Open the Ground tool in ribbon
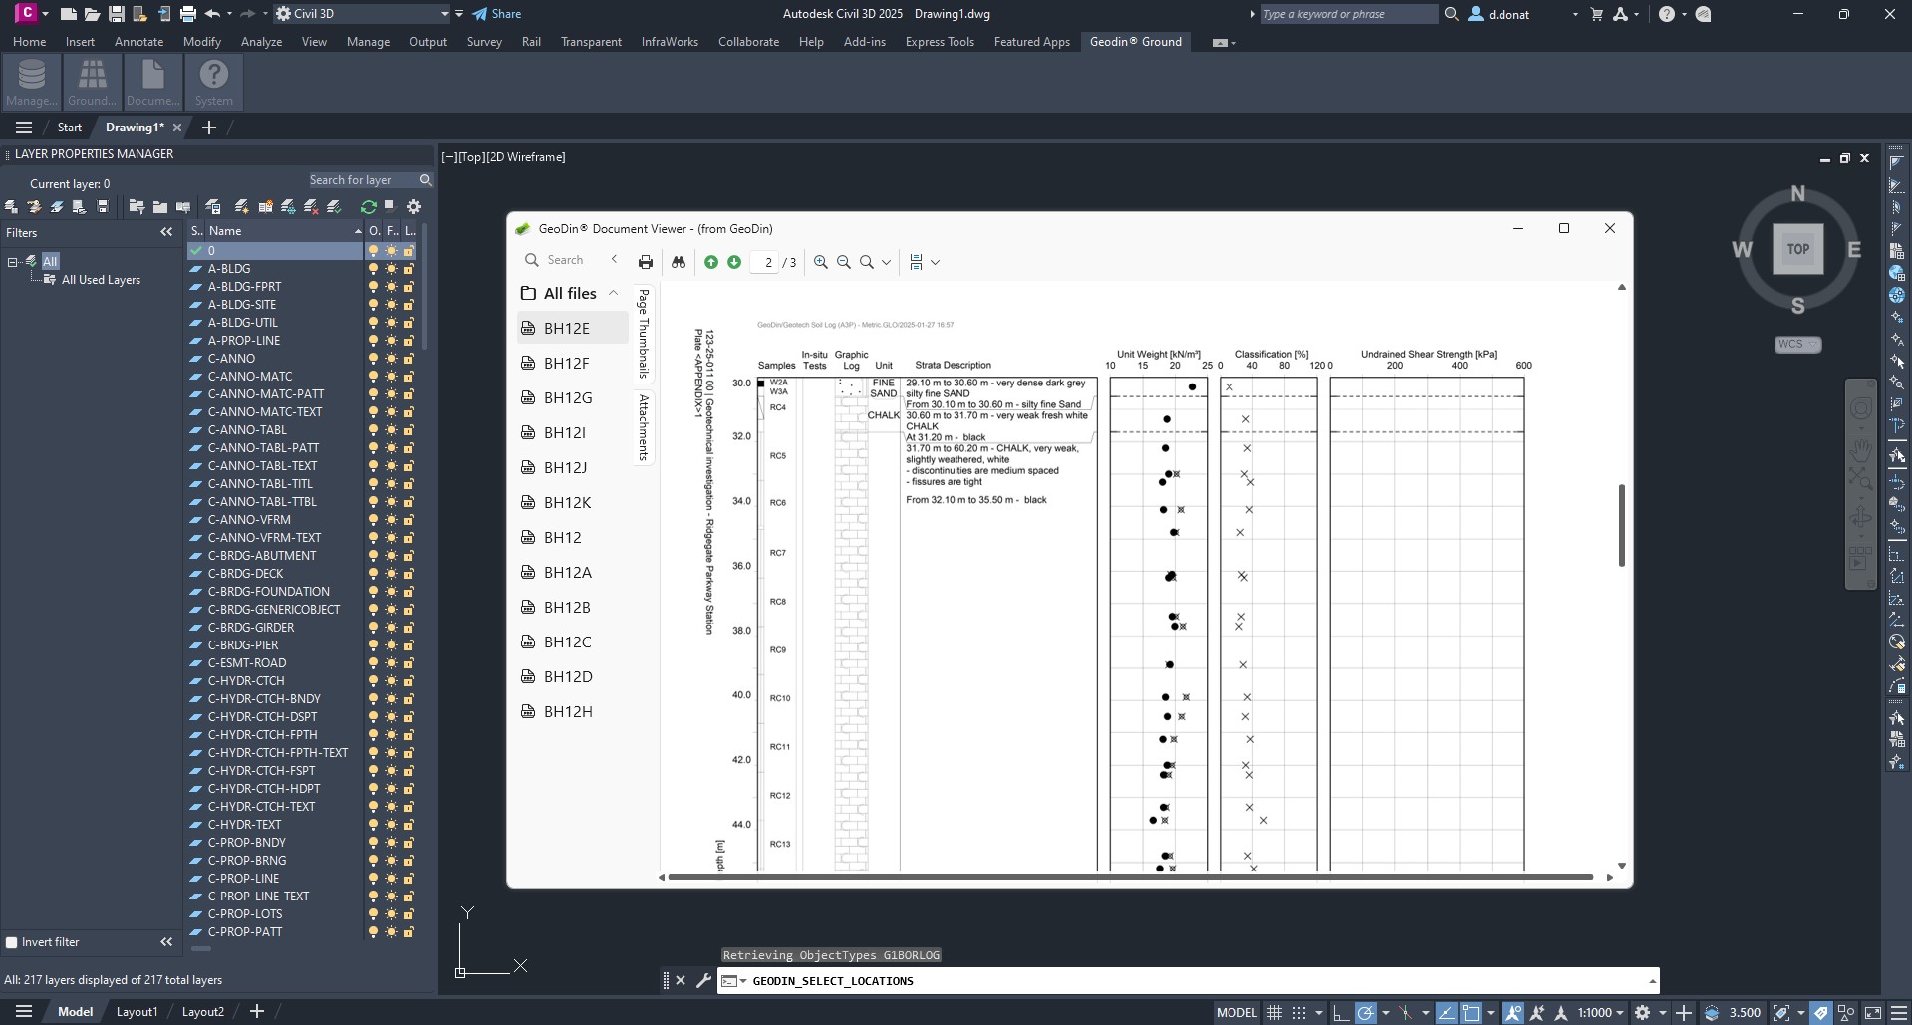 [92, 82]
